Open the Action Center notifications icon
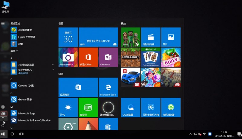The width and height of the screenshot is (242, 139). pyautogui.click(x=239, y=134)
